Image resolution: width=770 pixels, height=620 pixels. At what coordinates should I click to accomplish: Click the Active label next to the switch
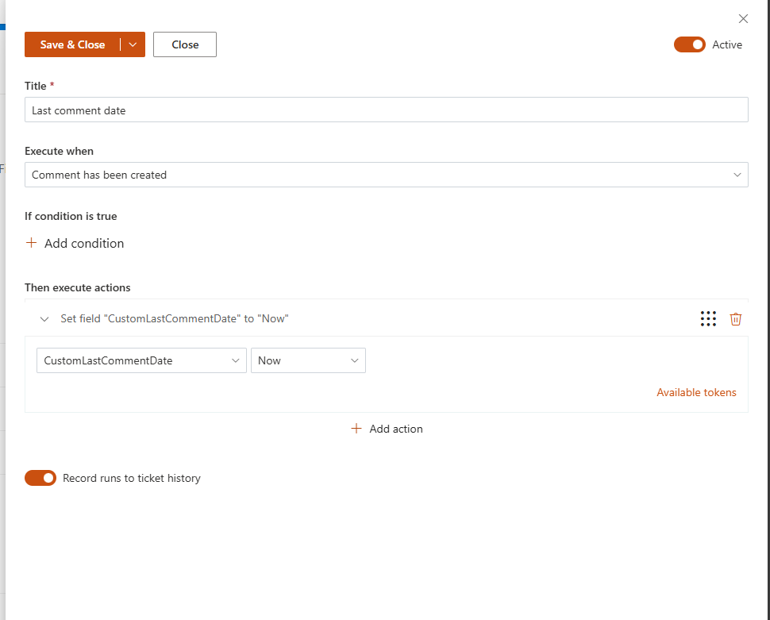click(727, 44)
